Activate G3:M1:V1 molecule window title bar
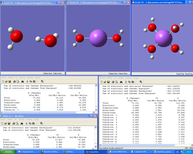Image resolution: width=193 pixels, height=154 pixels. click(x=28, y=2)
